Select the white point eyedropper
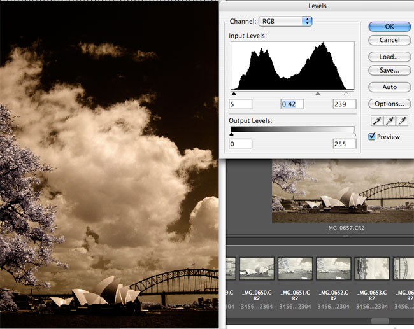Viewport: 414px width, 329px height. (401, 120)
